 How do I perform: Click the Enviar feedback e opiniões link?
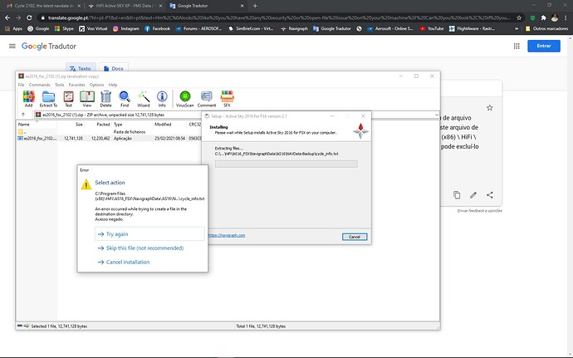479,211
